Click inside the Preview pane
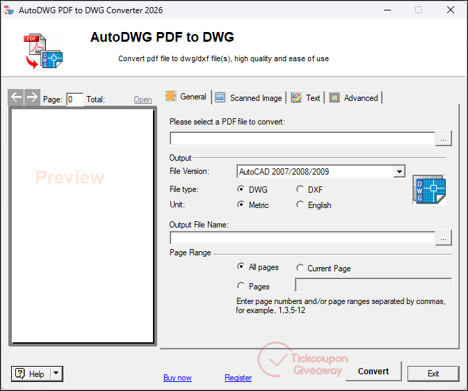The height and width of the screenshot is (391, 468). [82, 226]
